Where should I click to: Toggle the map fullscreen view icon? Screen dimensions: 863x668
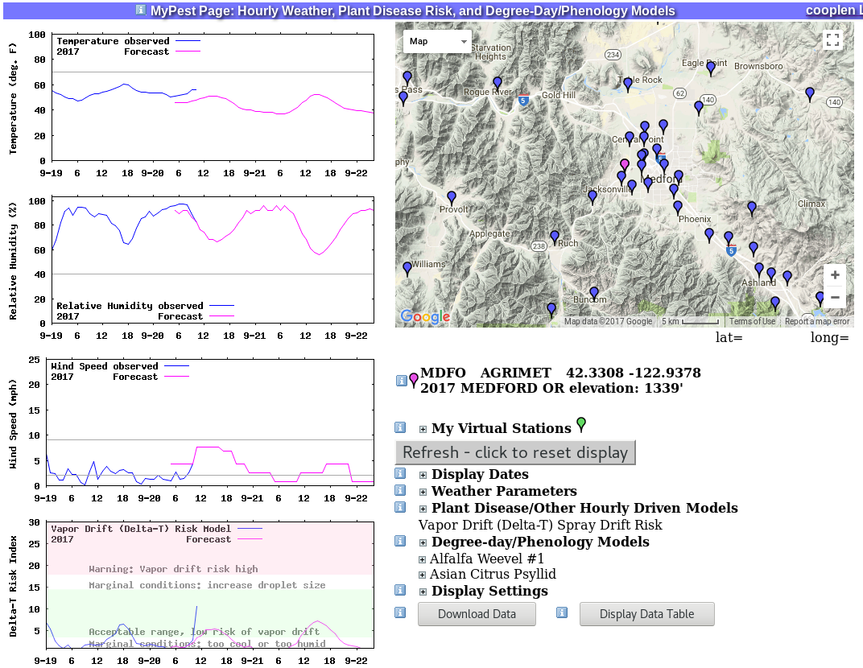click(832, 39)
